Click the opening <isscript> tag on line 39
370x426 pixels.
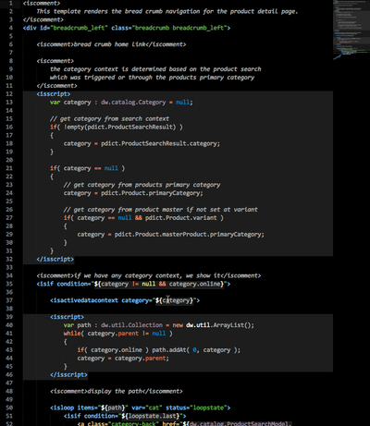[67, 317]
